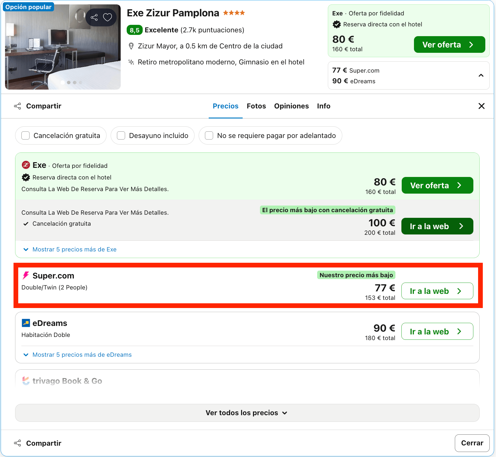Click the Nuestro precio más bajo label
This screenshot has width=496, height=457.
(x=356, y=275)
